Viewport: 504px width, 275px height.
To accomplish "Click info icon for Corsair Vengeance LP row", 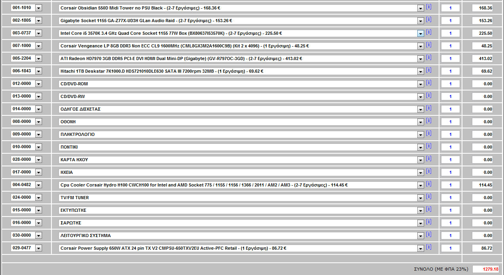I will [x=429, y=45].
